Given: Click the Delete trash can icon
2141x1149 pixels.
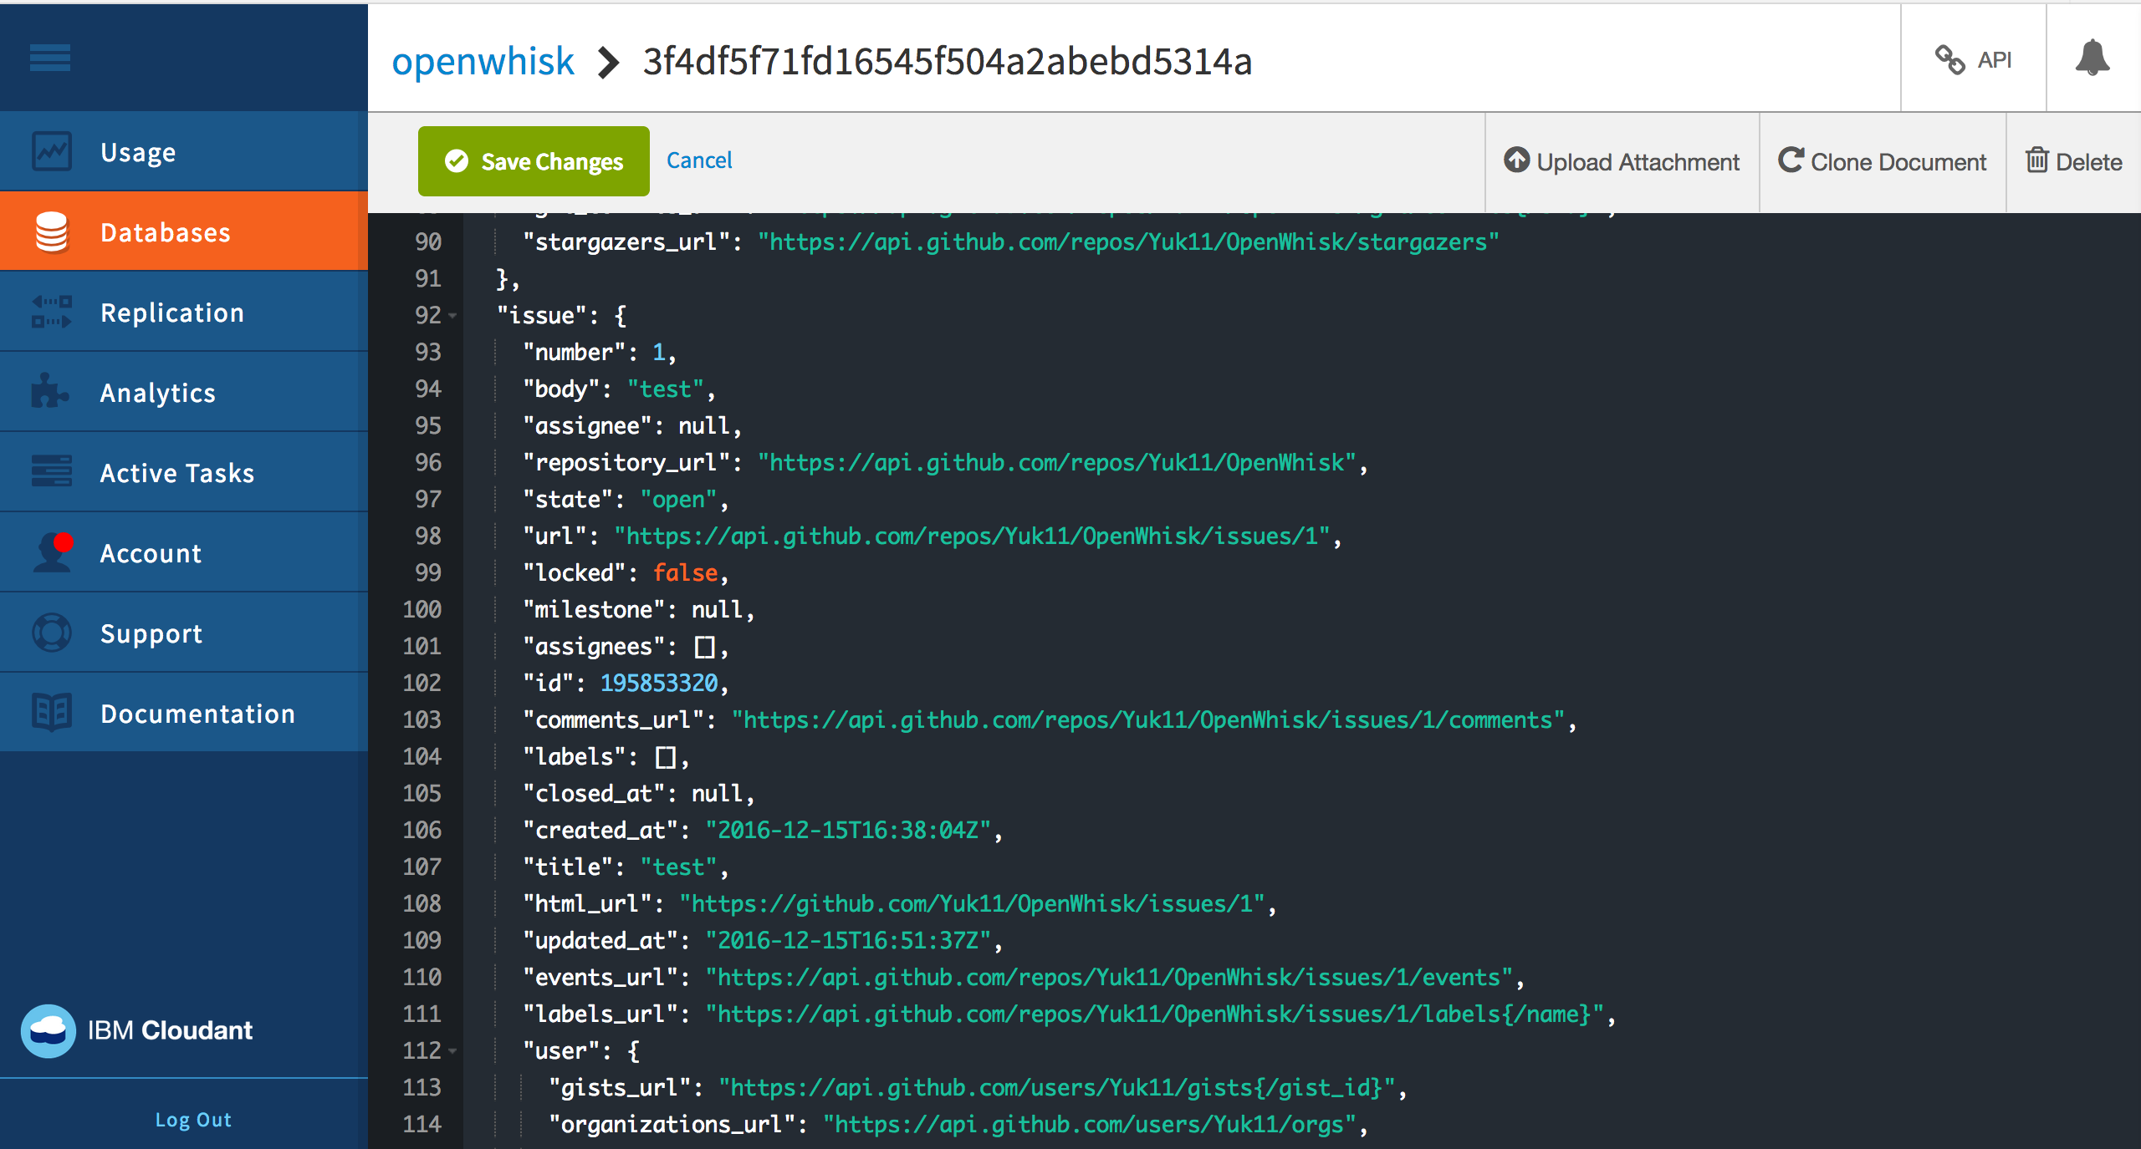Looking at the screenshot, I should 2037,160.
